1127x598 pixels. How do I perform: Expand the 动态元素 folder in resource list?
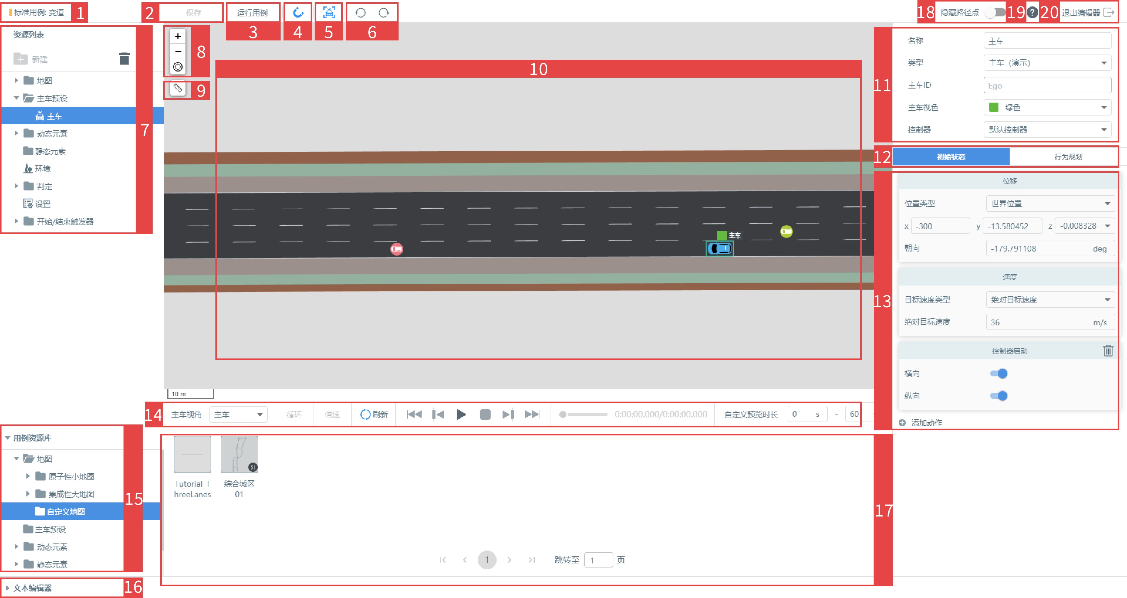pos(16,133)
